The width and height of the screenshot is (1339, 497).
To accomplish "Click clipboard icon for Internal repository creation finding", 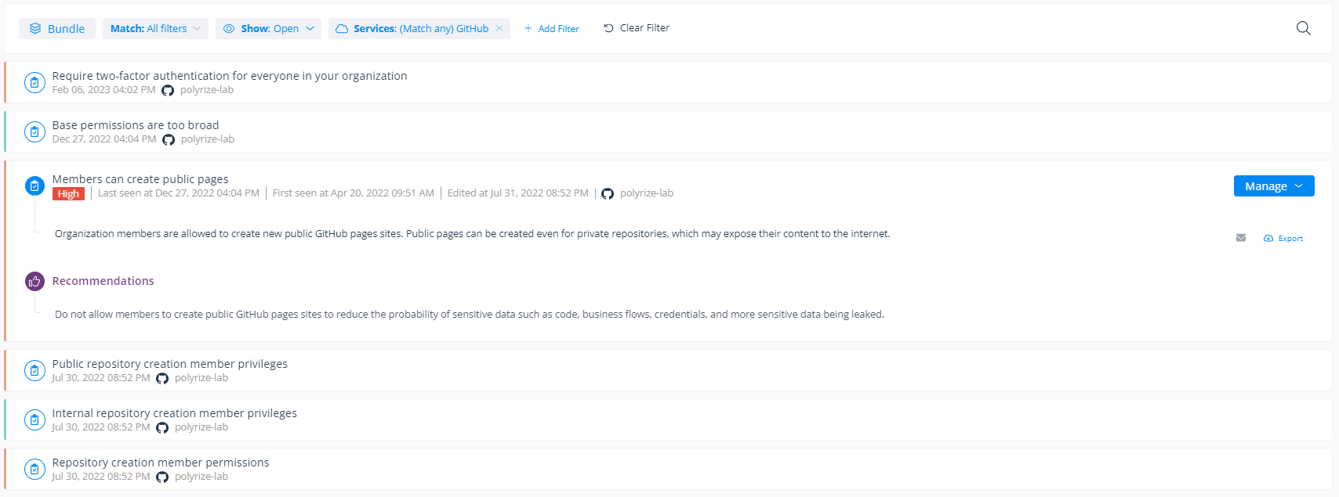I will (x=34, y=420).
